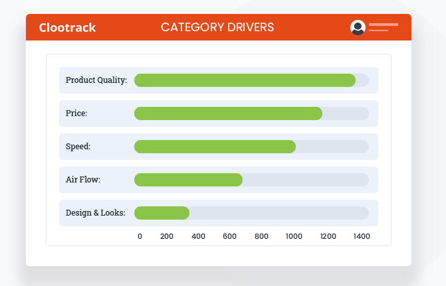Viewport: 446px width, 286px height.
Task: Click the 1200 axis value
Action: 328,236
